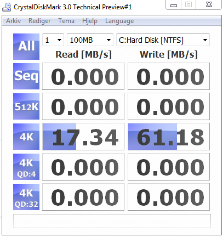
Task: Expand the 100MB test size dropdown
Action: point(90,39)
